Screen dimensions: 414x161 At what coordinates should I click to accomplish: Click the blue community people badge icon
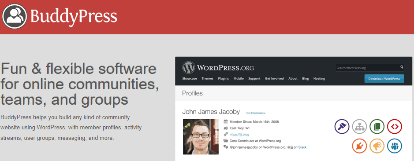click(x=395, y=146)
